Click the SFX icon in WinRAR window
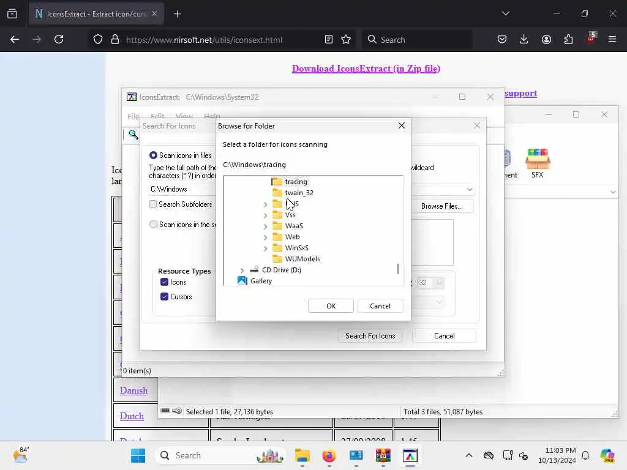Viewport: 627px width, 470px height. coord(538,163)
